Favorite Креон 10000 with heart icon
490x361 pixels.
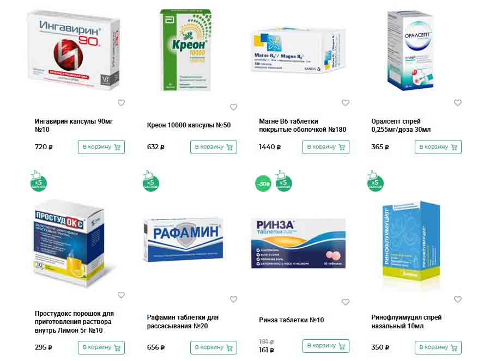click(233, 107)
